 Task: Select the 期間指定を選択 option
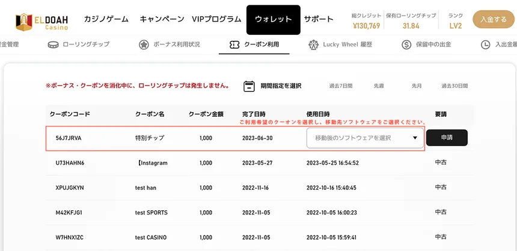pos(281,86)
